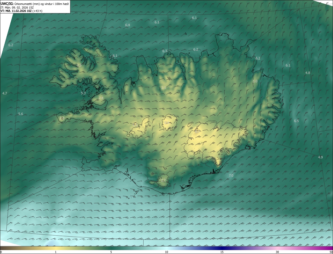Click the map title 'Úrkomumætti (mm) og vindur í 100m hæð'
Screen dimensions: 333x254
(42, 3)
